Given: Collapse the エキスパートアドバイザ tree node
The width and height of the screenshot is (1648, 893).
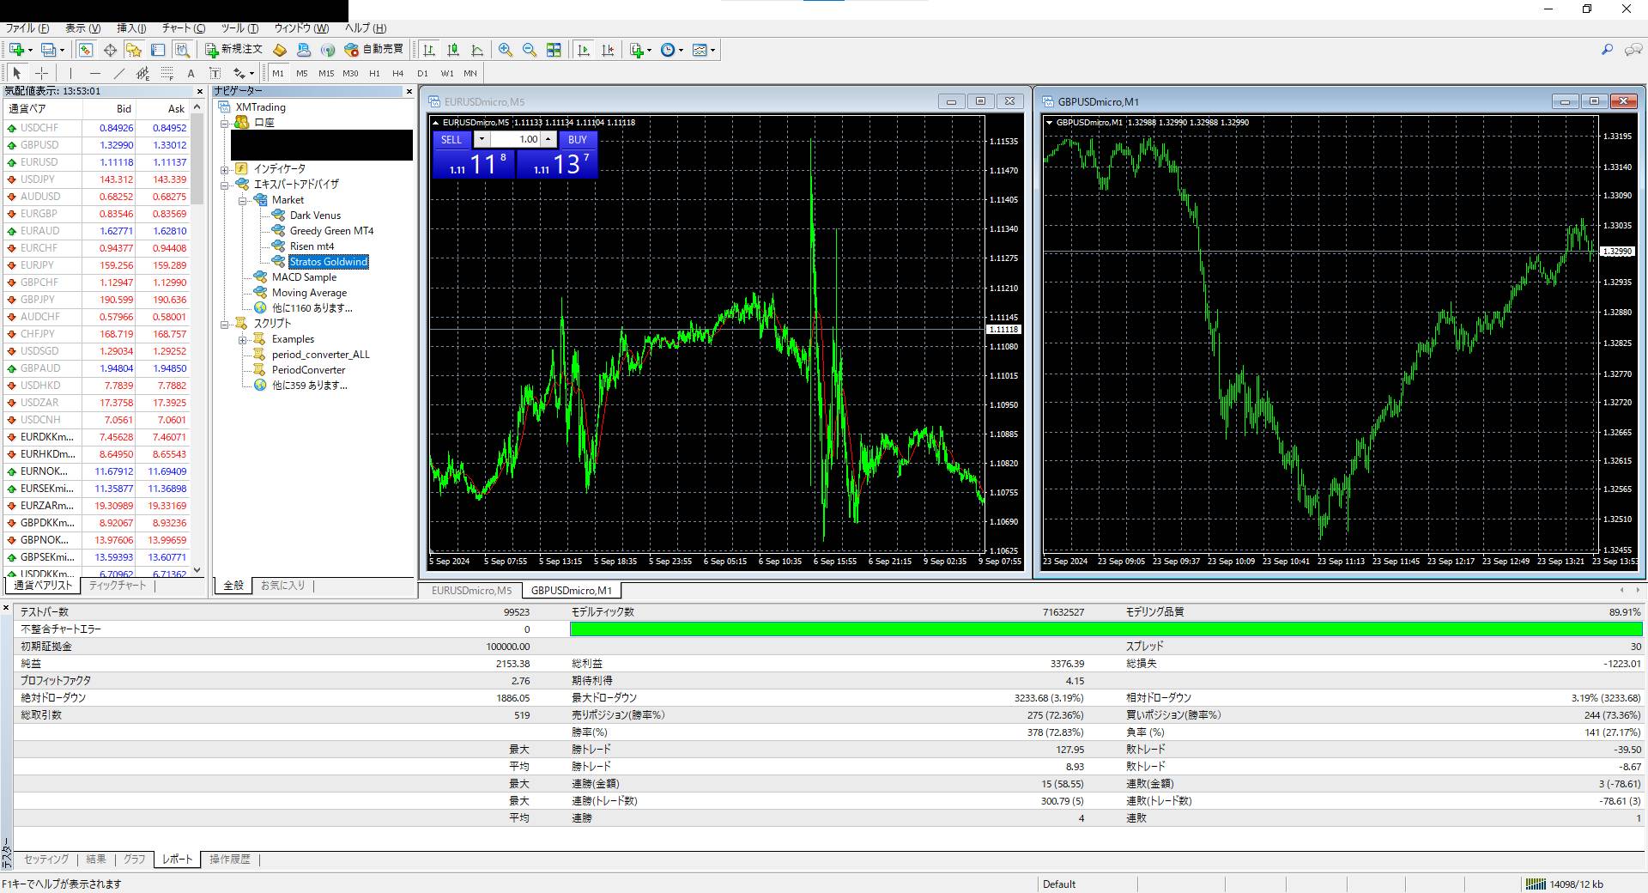Looking at the screenshot, I should (x=225, y=185).
